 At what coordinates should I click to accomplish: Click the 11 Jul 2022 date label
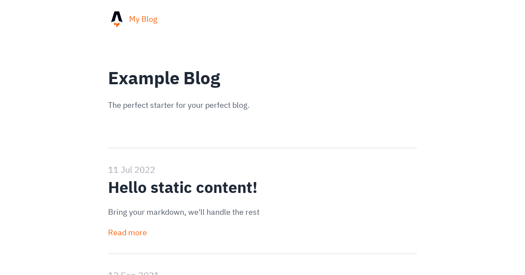pyautogui.click(x=131, y=170)
